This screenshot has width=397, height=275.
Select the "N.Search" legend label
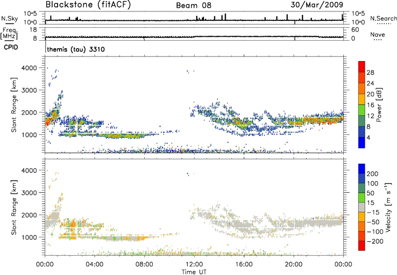(x=383, y=18)
